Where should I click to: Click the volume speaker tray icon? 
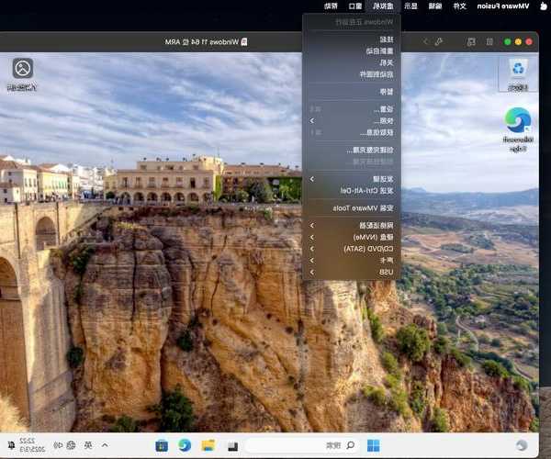point(59,445)
